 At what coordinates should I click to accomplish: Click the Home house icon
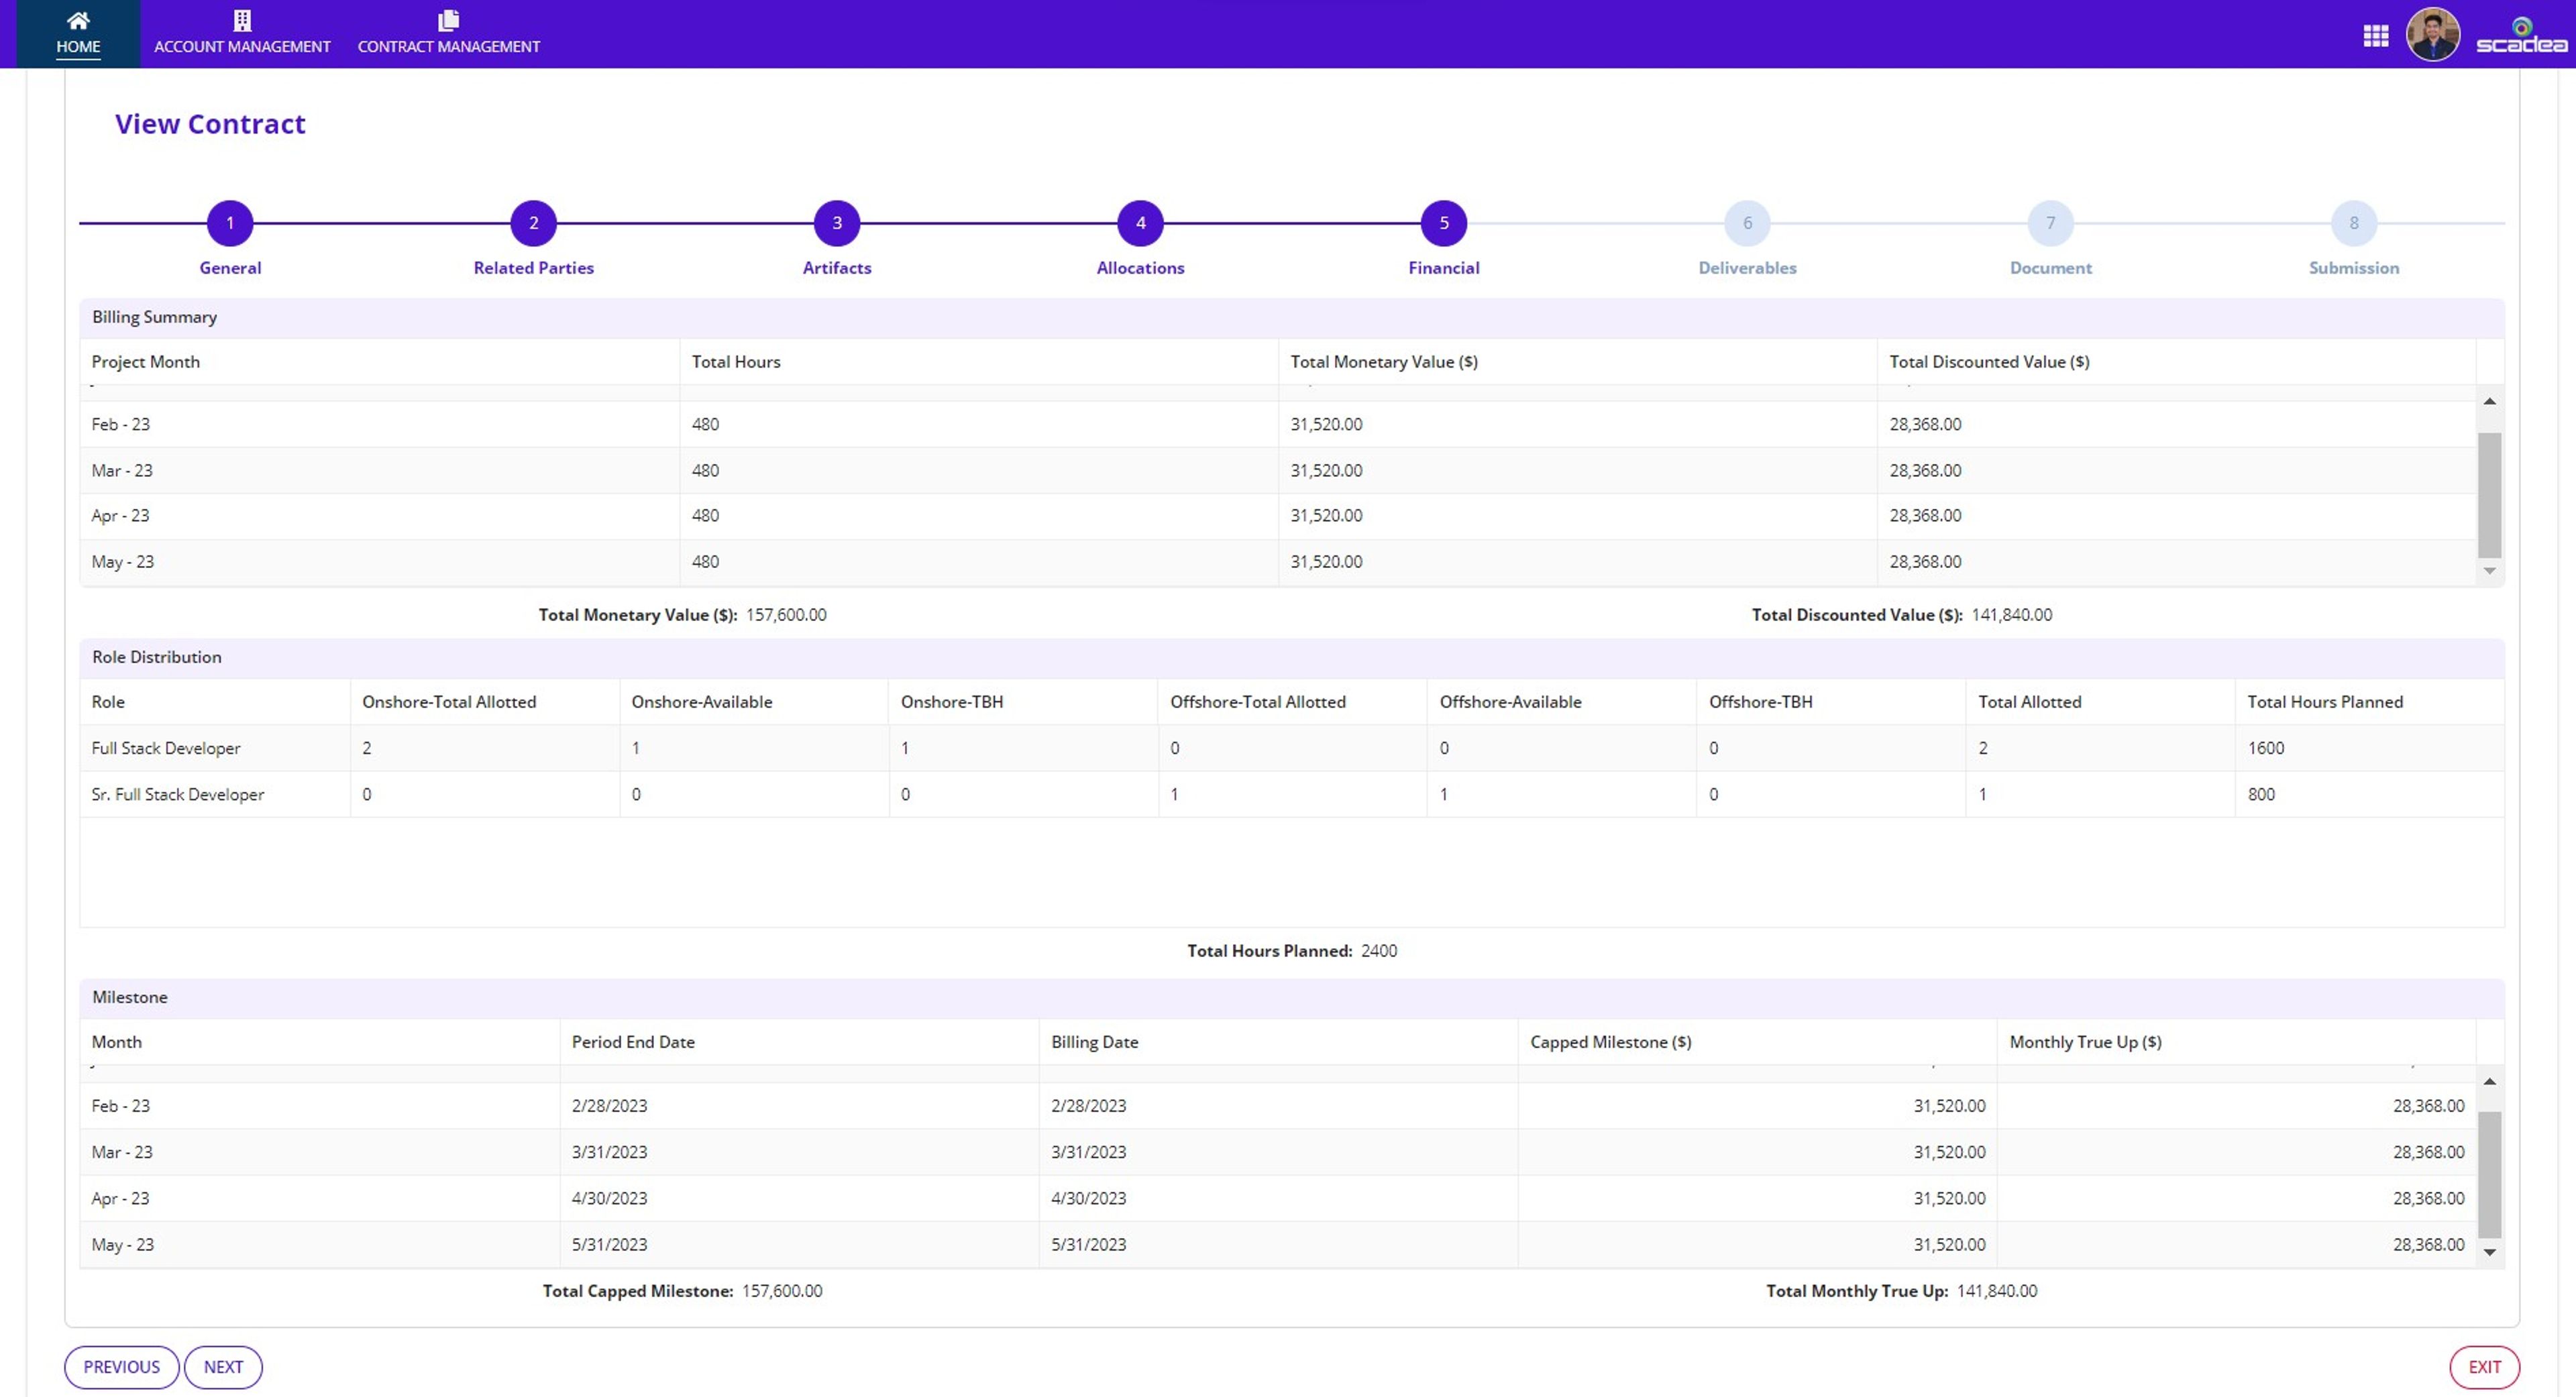[x=78, y=20]
